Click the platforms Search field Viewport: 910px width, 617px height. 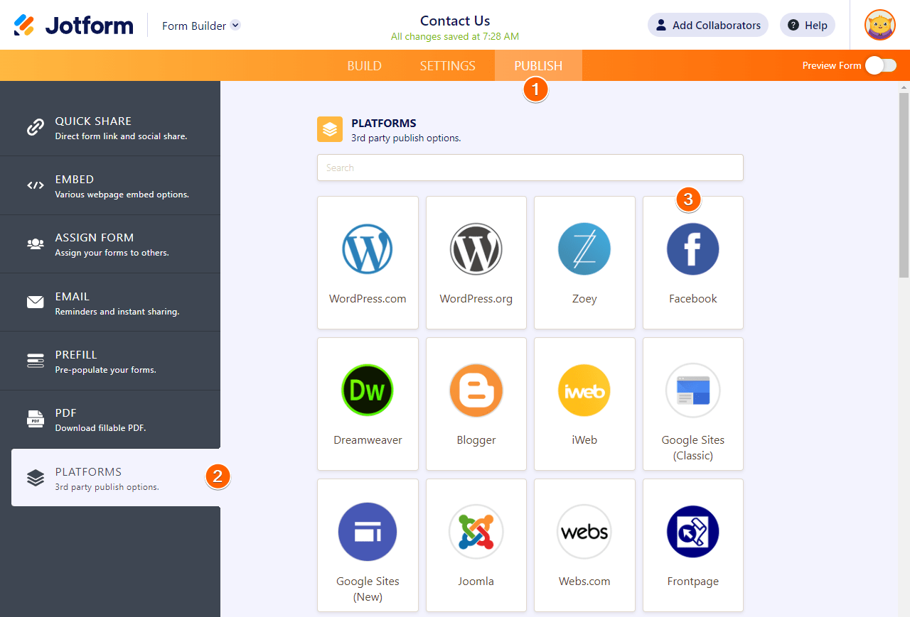coord(530,168)
